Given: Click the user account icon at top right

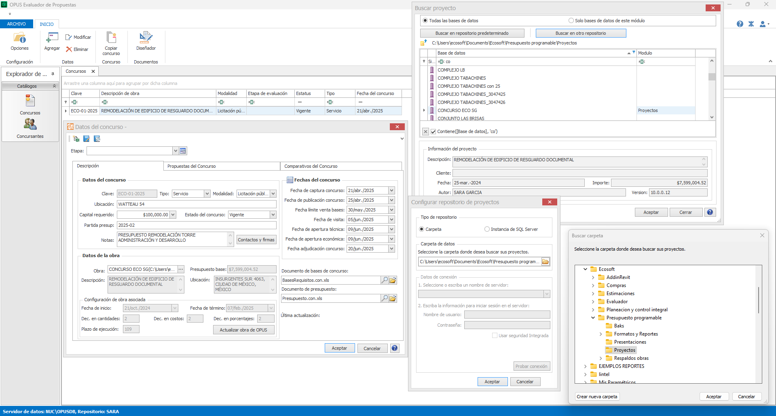Looking at the screenshot, I should (x=763, y=24).
